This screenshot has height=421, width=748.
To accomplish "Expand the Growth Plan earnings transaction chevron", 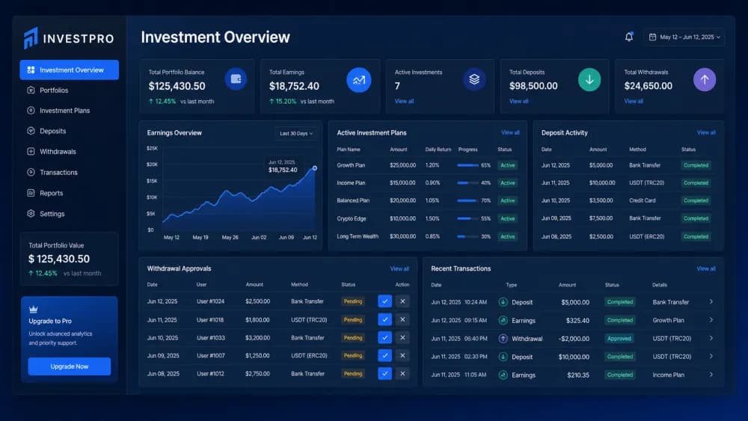I will coord(711,320).
